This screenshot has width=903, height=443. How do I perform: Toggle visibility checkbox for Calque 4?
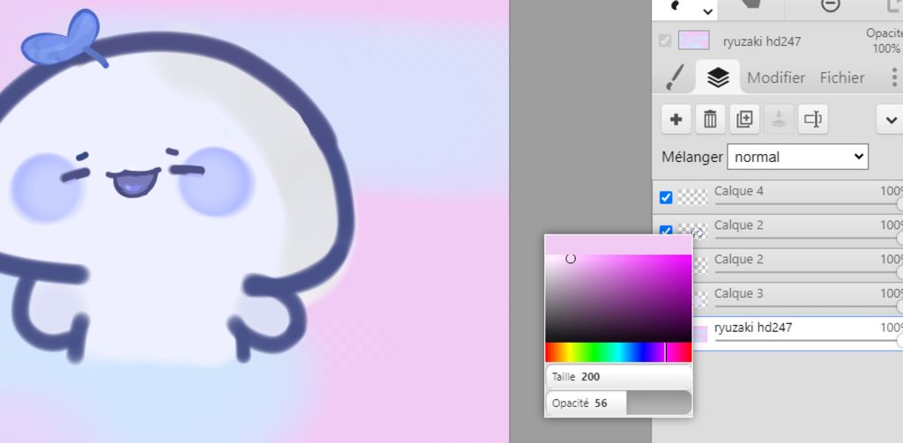(666, 198)
